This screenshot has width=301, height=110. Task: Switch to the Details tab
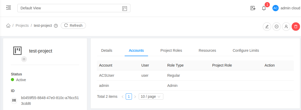coord(107,50)
